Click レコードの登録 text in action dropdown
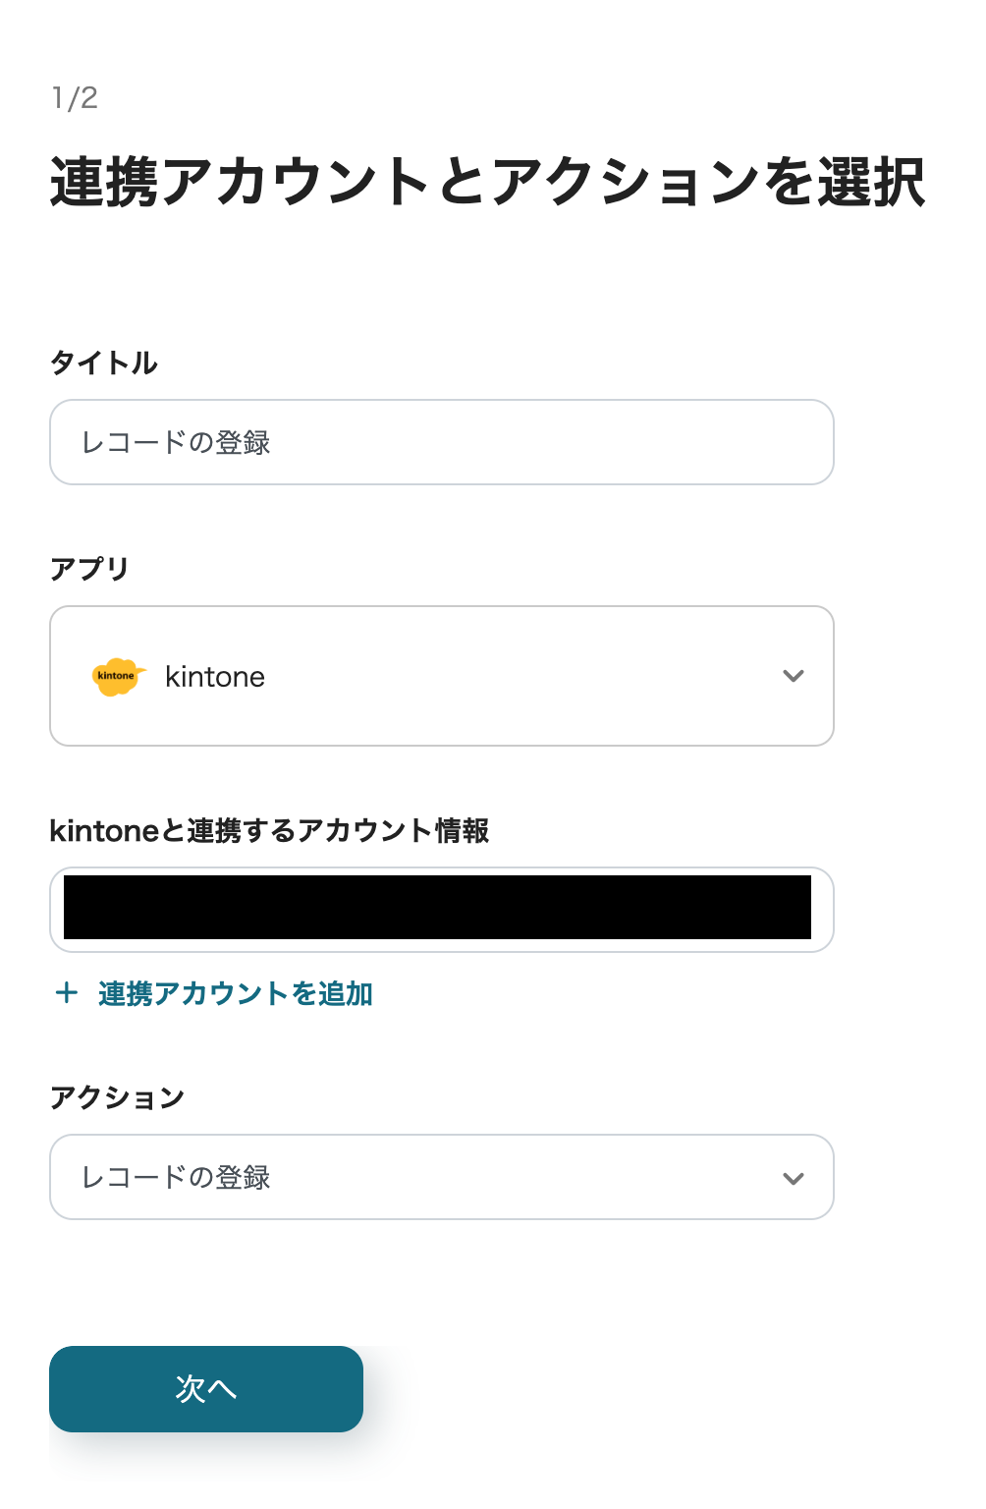The image size is (986, 1509). pyautogui.click(x=176, y=1177)
